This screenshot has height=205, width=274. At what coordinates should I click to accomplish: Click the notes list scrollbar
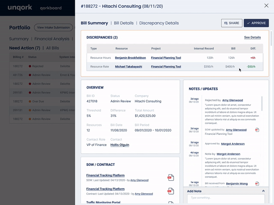point(262,103)
